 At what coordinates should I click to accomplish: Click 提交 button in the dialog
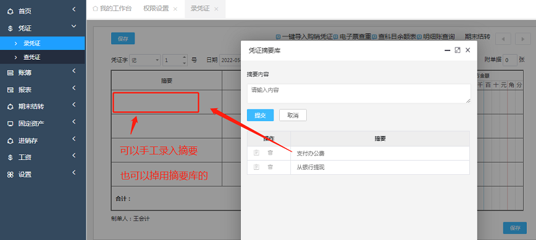(x=260, y=116)
